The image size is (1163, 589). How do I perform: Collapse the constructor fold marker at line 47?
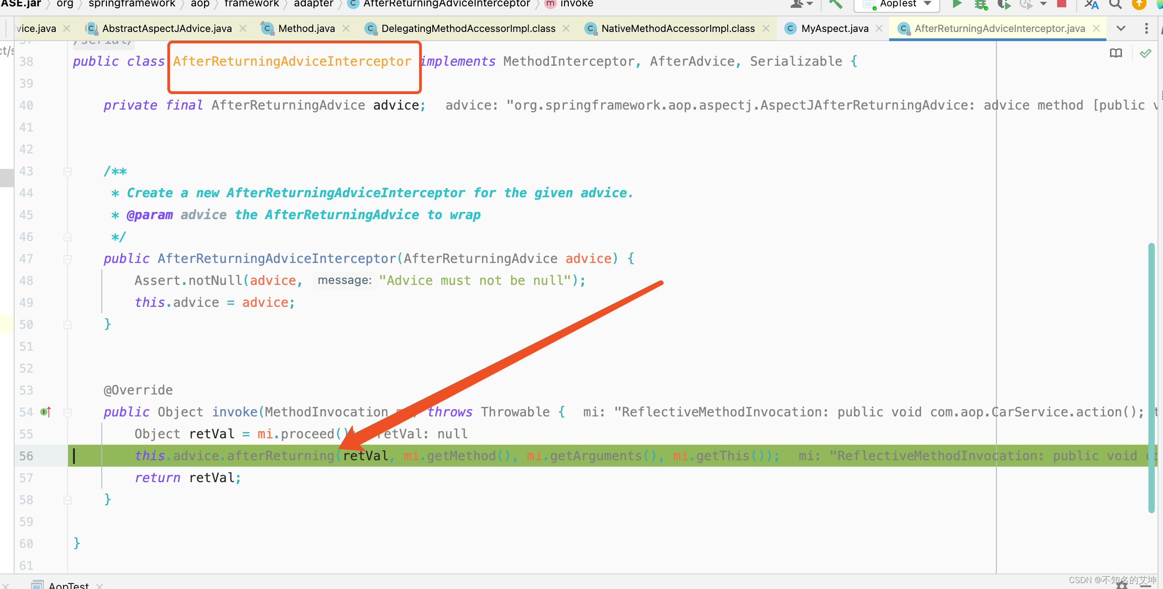point(68,259)
